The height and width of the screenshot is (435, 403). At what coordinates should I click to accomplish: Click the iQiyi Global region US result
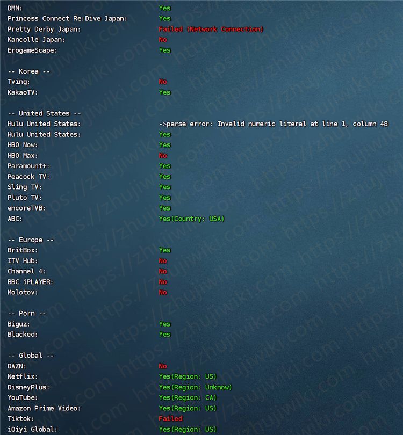[x=188, y=429]
